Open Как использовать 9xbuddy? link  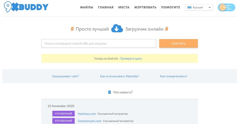tap(120, 76)
